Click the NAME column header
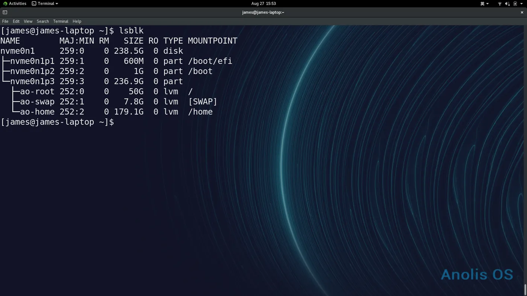527x296 pixels. (x=10, y=41)
